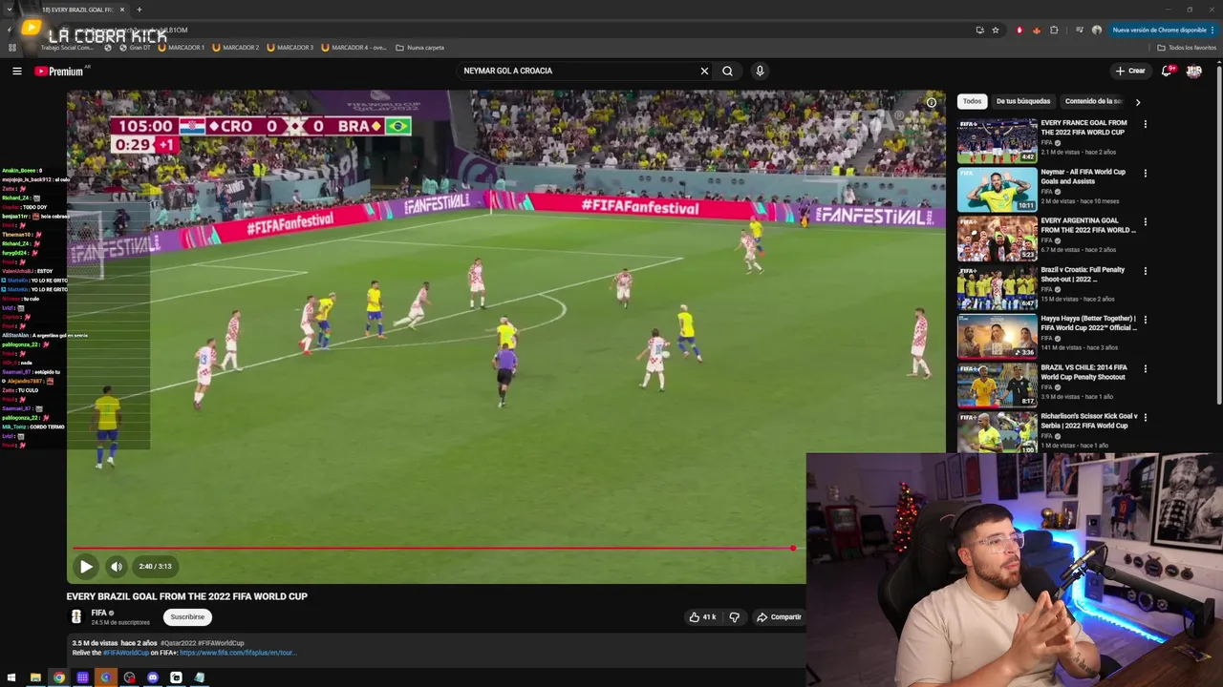The image size is (1223, 687).
Task: Select the Contenido de la serie chip
Action: tap(1094, 101)
